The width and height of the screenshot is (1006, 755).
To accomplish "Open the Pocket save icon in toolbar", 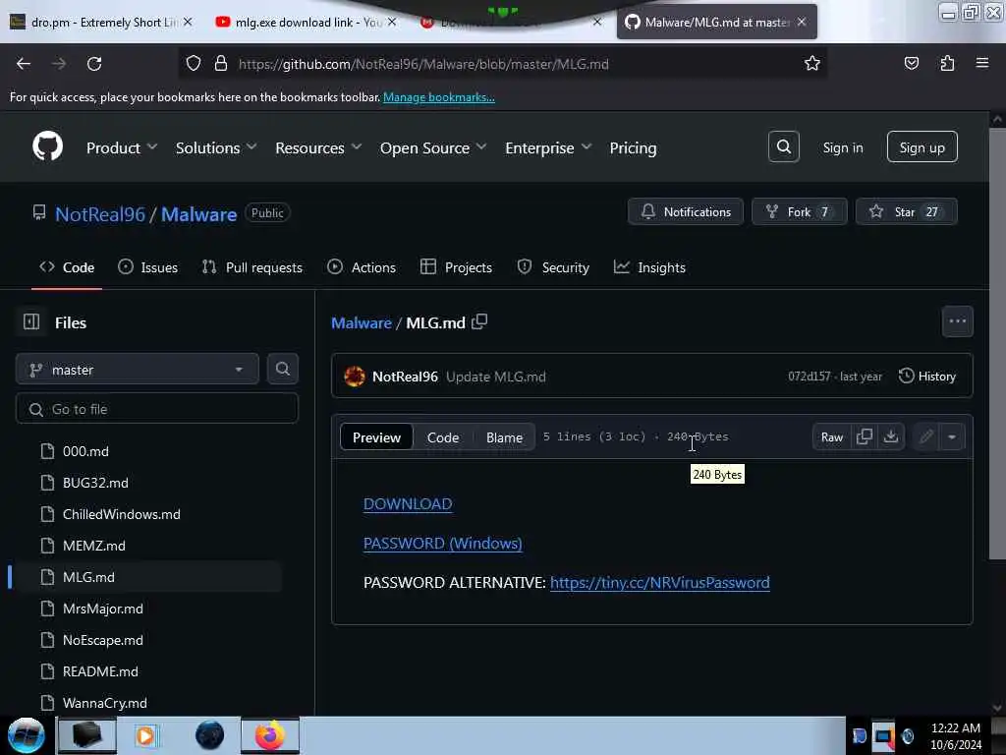I will pyautogui.click(x=911, y=63).
